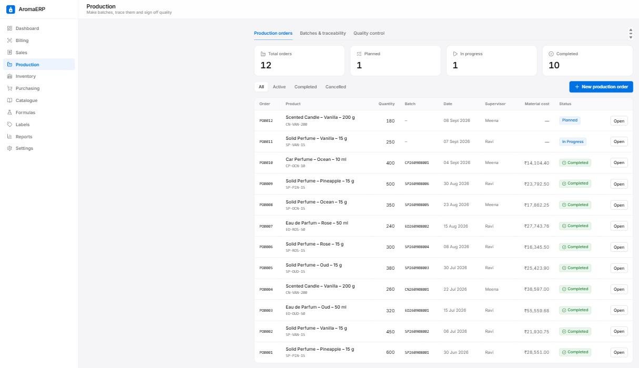Click batch code SP260908006

coord(417,184)
